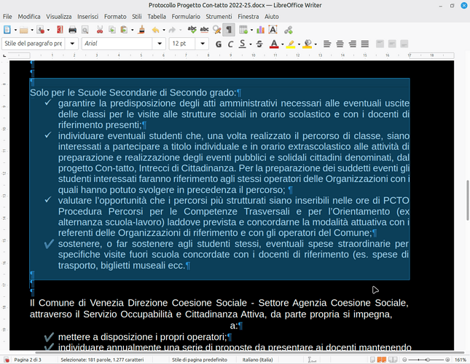Open the Formato menu
470x364 pixels.
114,16
